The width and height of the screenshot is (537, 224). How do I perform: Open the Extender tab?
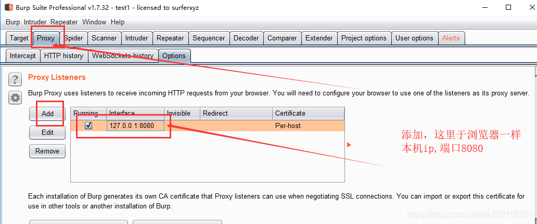coord(319,38)
